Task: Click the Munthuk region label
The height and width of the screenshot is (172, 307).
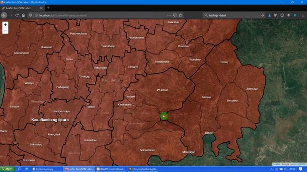Action: tap(207, 97)
